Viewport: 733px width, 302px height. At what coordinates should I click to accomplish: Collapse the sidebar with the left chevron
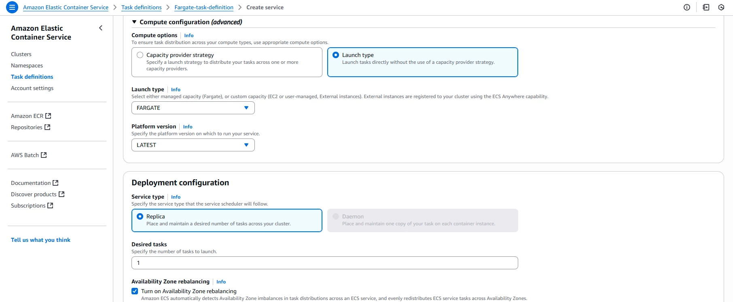click(101, 28)
